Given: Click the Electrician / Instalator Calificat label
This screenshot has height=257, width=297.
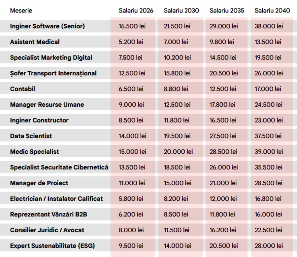Looking at the screenshot, I should point(56,199).
